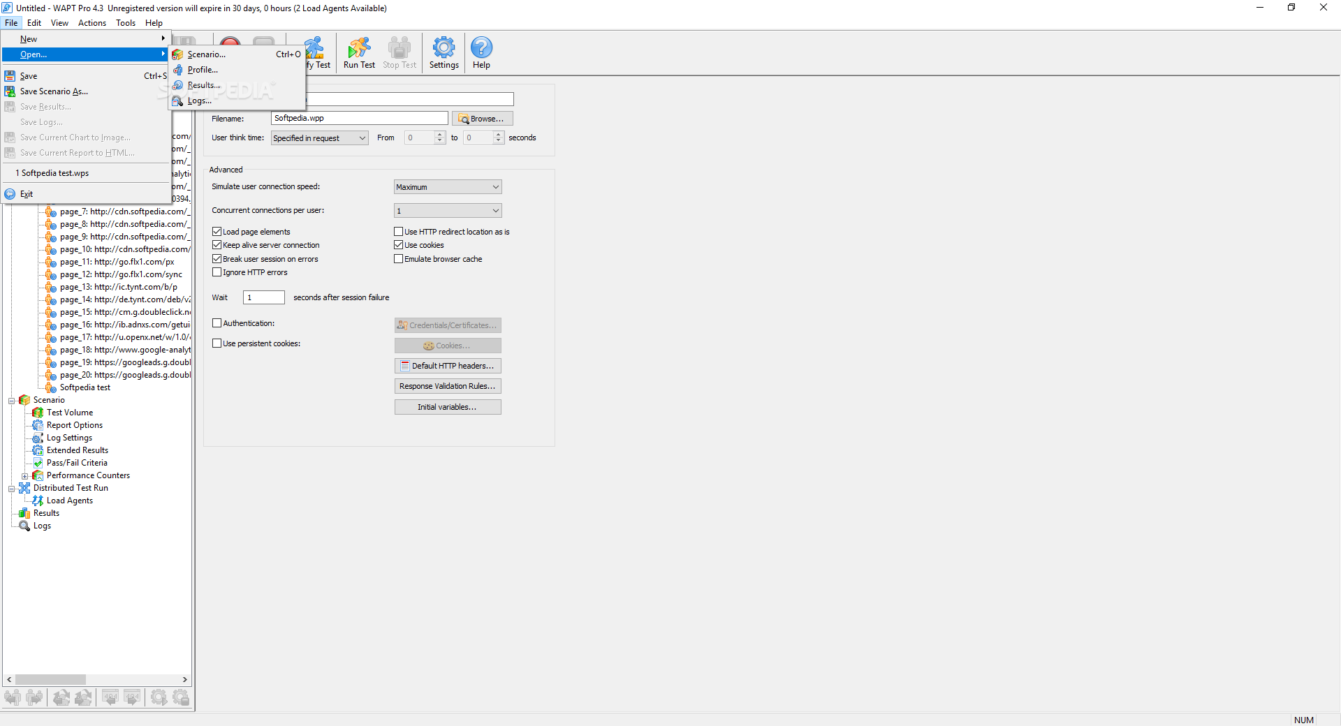Click Save Scenario As... menu entry

(x=87, y=91)
